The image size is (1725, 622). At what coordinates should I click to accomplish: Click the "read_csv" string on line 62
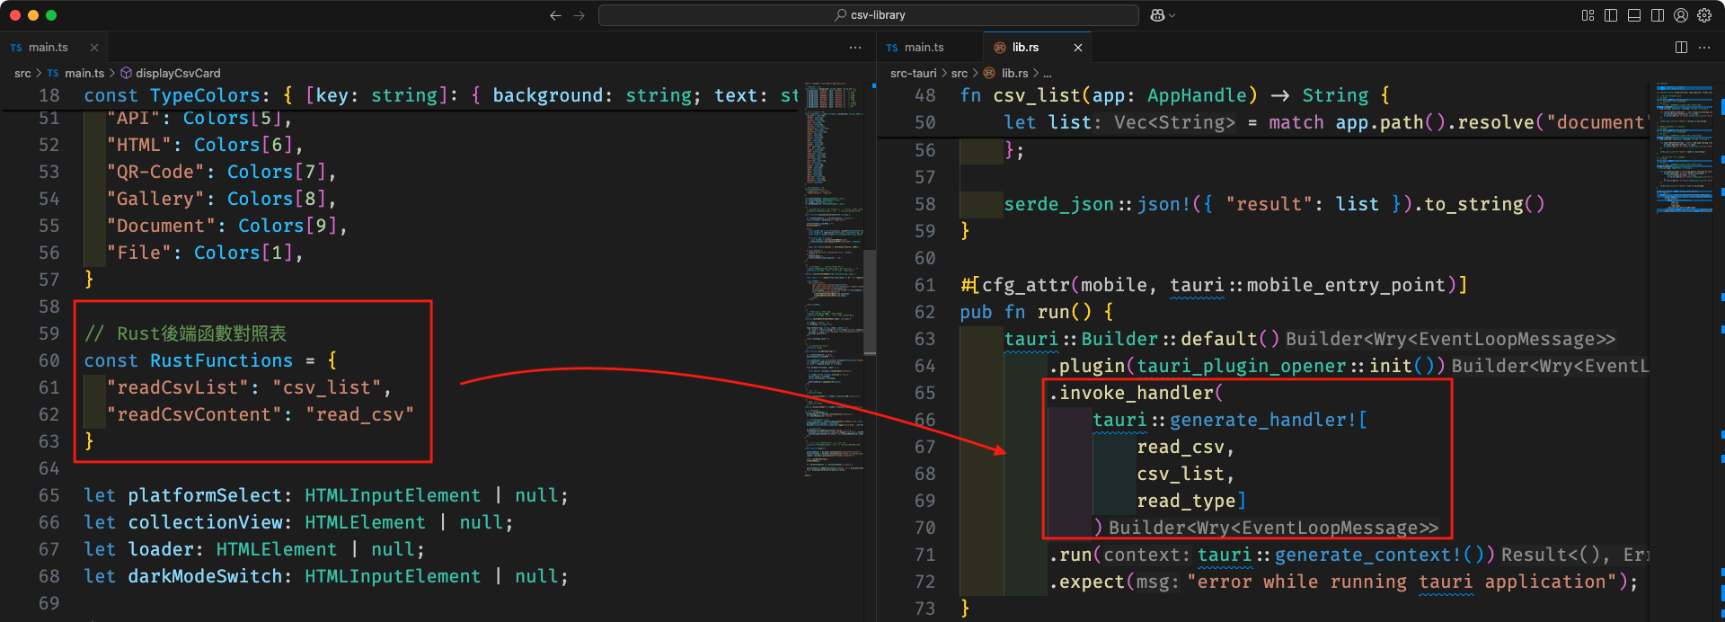359,414
